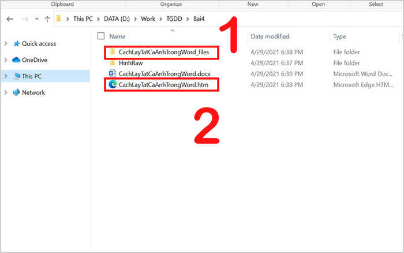Click the Word icon of the .docx file
The image size is (404, 253).
pos(113,73)
